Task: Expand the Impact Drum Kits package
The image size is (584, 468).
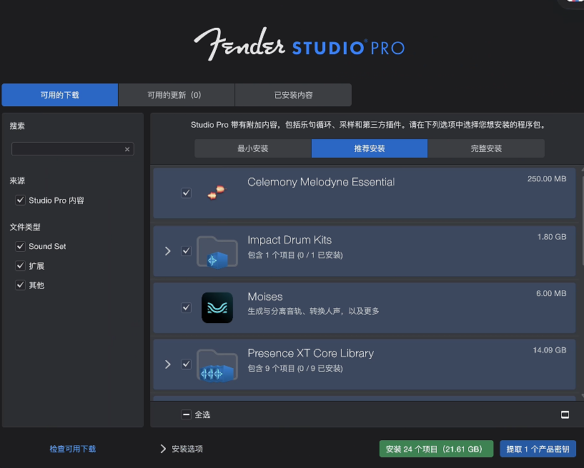Action: click(167, 251)
